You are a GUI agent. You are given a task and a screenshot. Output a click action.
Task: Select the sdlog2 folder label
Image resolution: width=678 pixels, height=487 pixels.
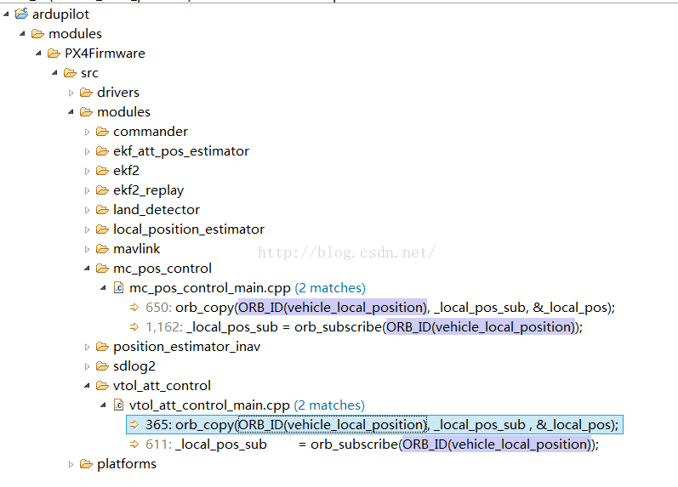(134, 366)
